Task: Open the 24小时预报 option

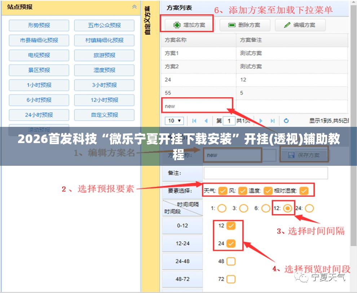Action: [x=39, y=115]
